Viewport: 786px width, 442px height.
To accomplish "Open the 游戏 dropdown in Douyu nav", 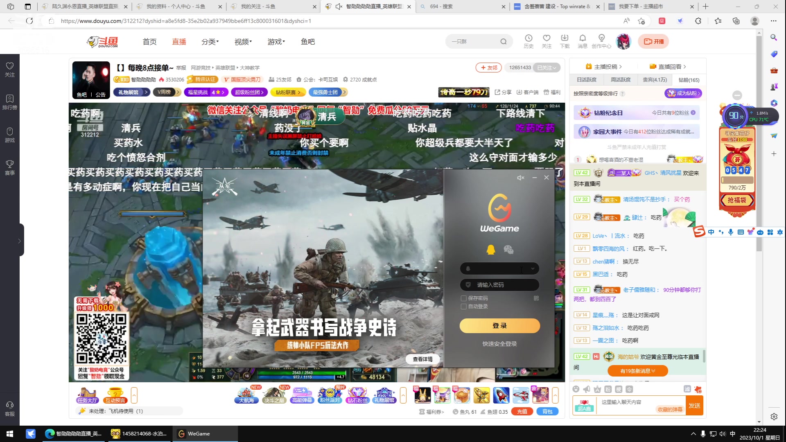I will (276, 42).
